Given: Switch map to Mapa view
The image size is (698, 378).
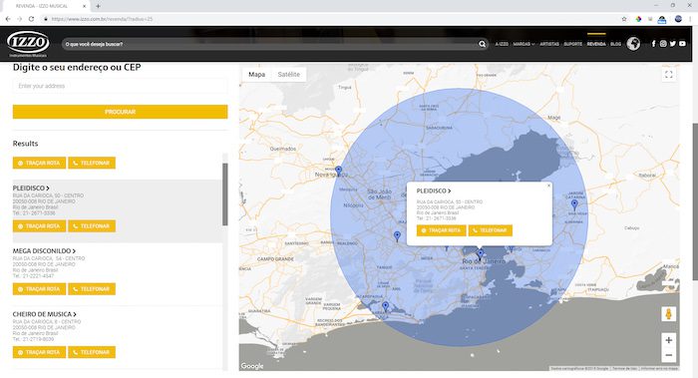Looking at the screenshot, I should pyautogui.click(x=256, y=75).
